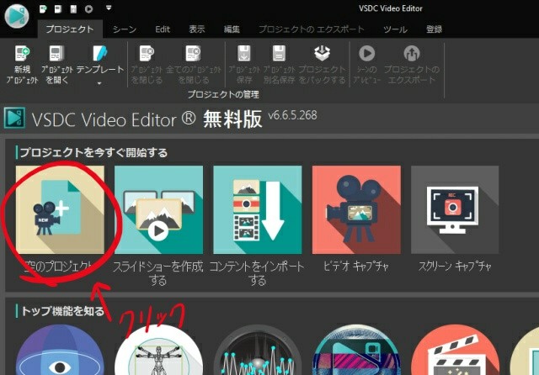Click open project icon in quick access bar
539x375 pixels.
[x=58, y=9]
